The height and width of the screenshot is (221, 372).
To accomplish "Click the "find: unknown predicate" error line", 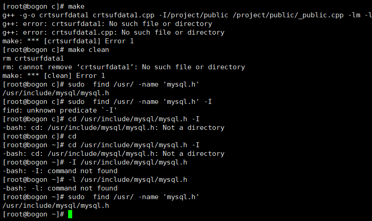I will [59, 110].
